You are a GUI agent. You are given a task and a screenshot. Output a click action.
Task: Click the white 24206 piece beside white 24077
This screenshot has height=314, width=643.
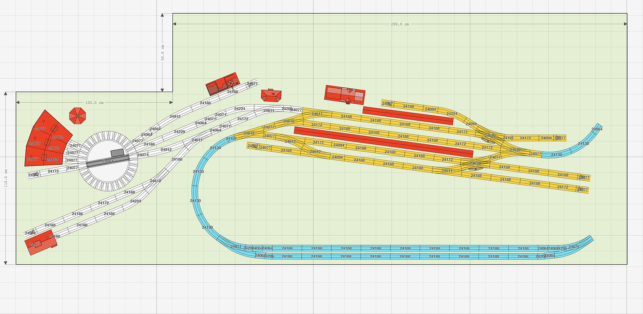[x=286, y=109]
